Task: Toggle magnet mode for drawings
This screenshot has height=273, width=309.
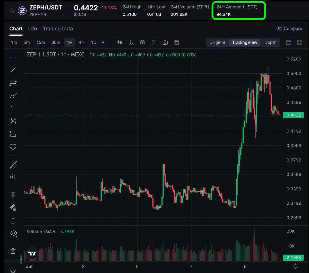Action: point(13,195)
